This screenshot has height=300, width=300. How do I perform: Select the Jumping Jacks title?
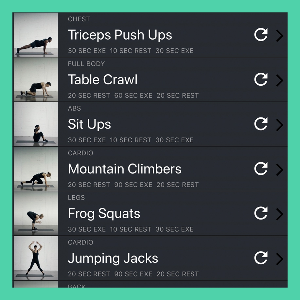(x=113, y=258)
